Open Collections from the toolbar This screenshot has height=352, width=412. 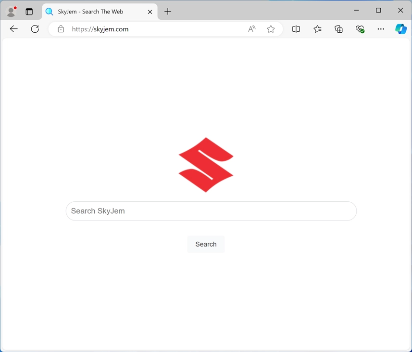coord(338,29)
